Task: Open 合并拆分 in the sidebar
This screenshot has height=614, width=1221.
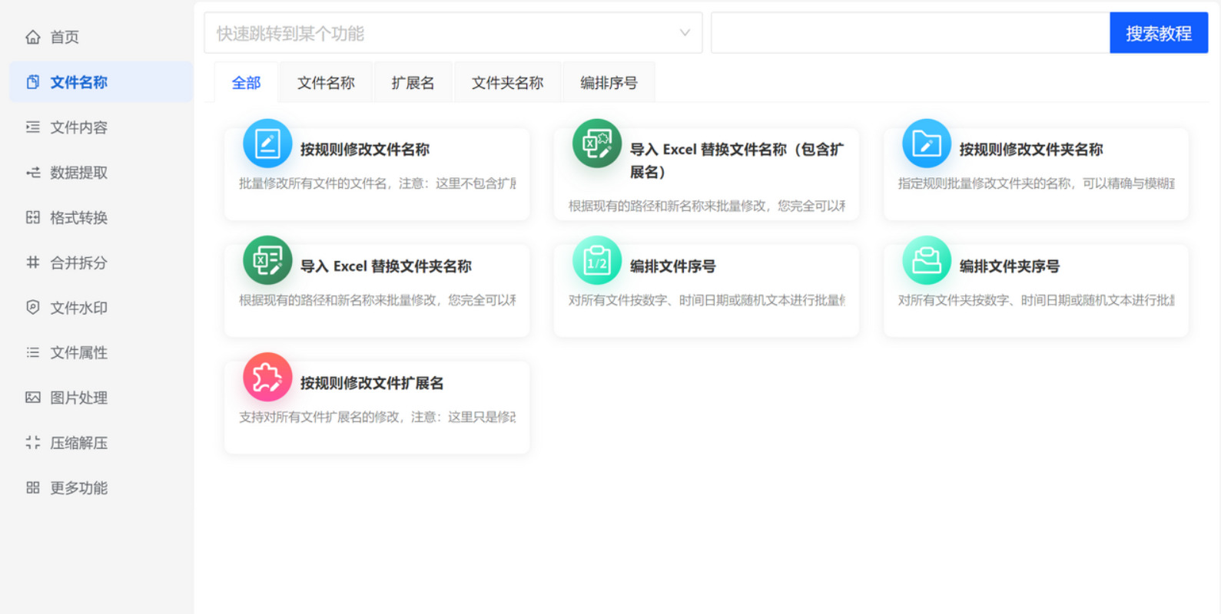Action: (x=101, y=262)
